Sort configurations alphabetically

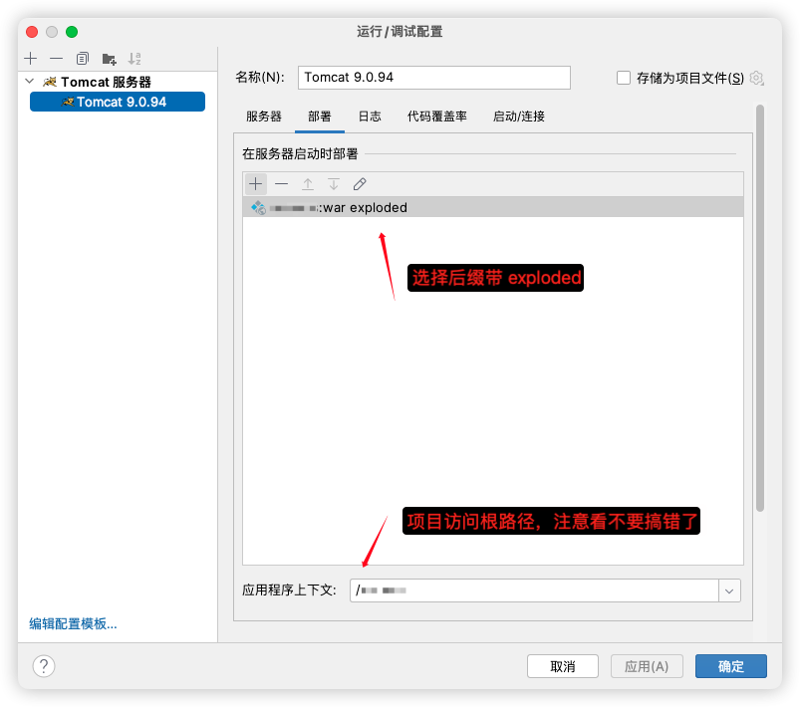134,59
